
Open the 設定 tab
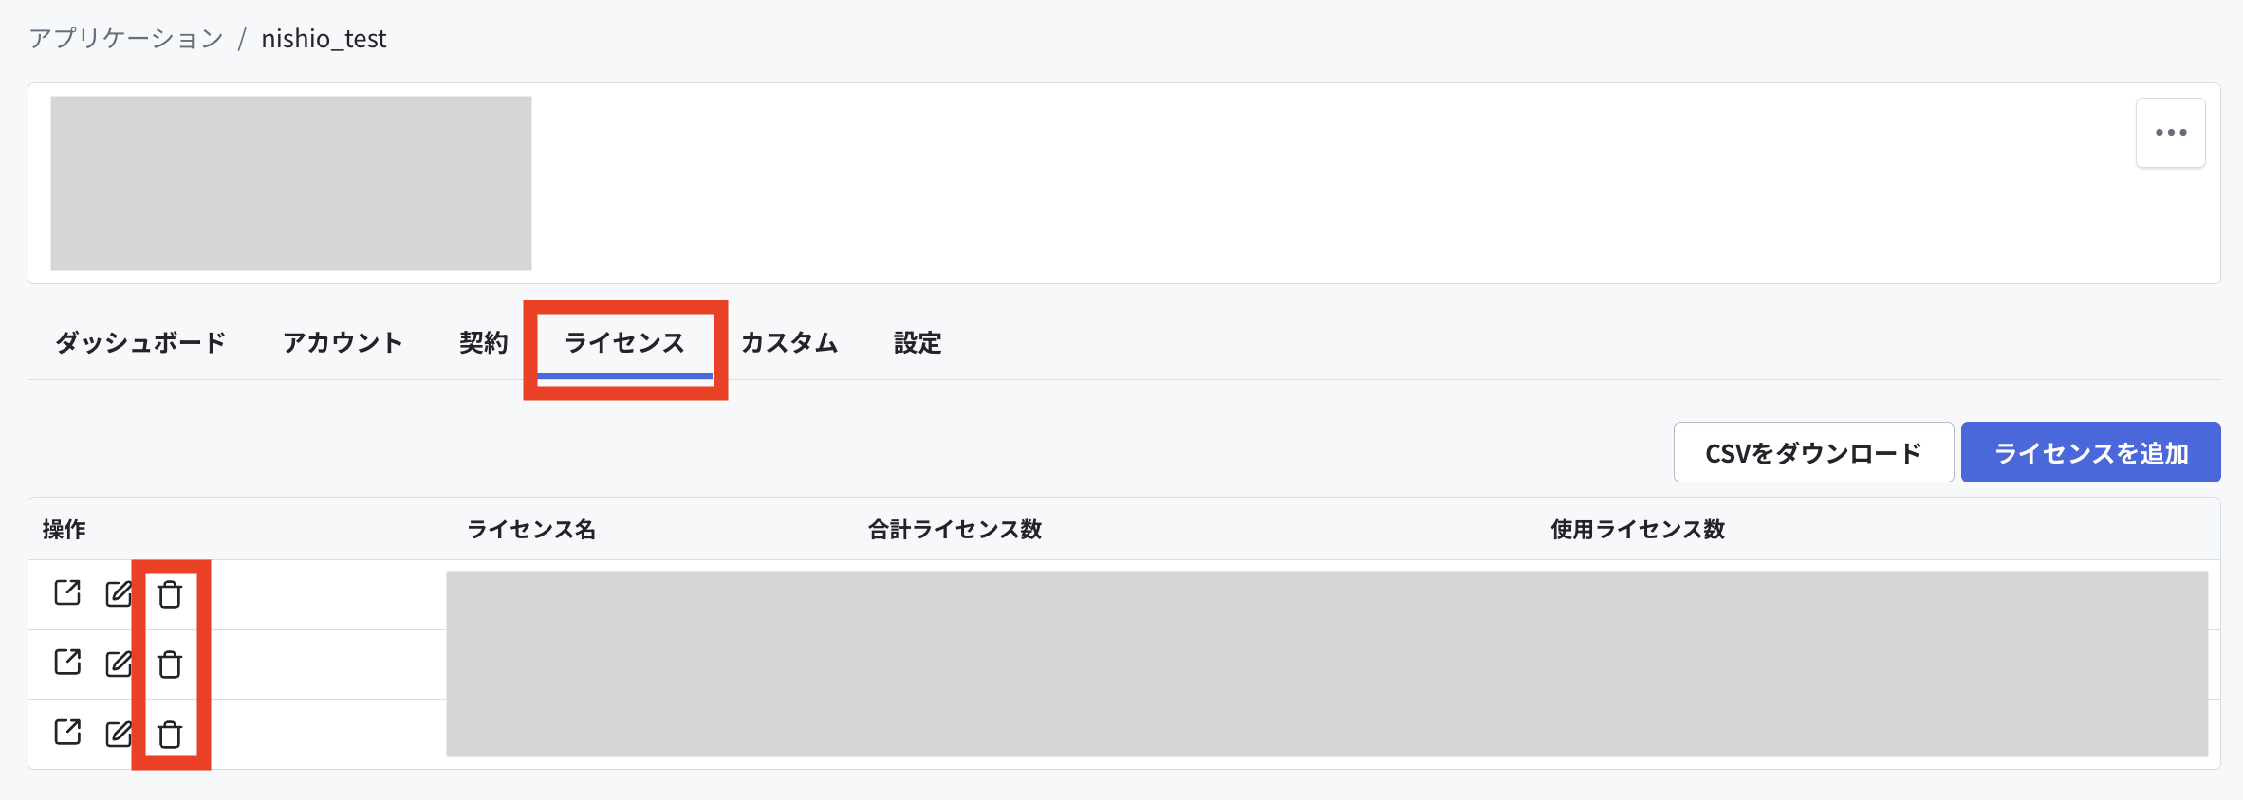click(918, 342)
